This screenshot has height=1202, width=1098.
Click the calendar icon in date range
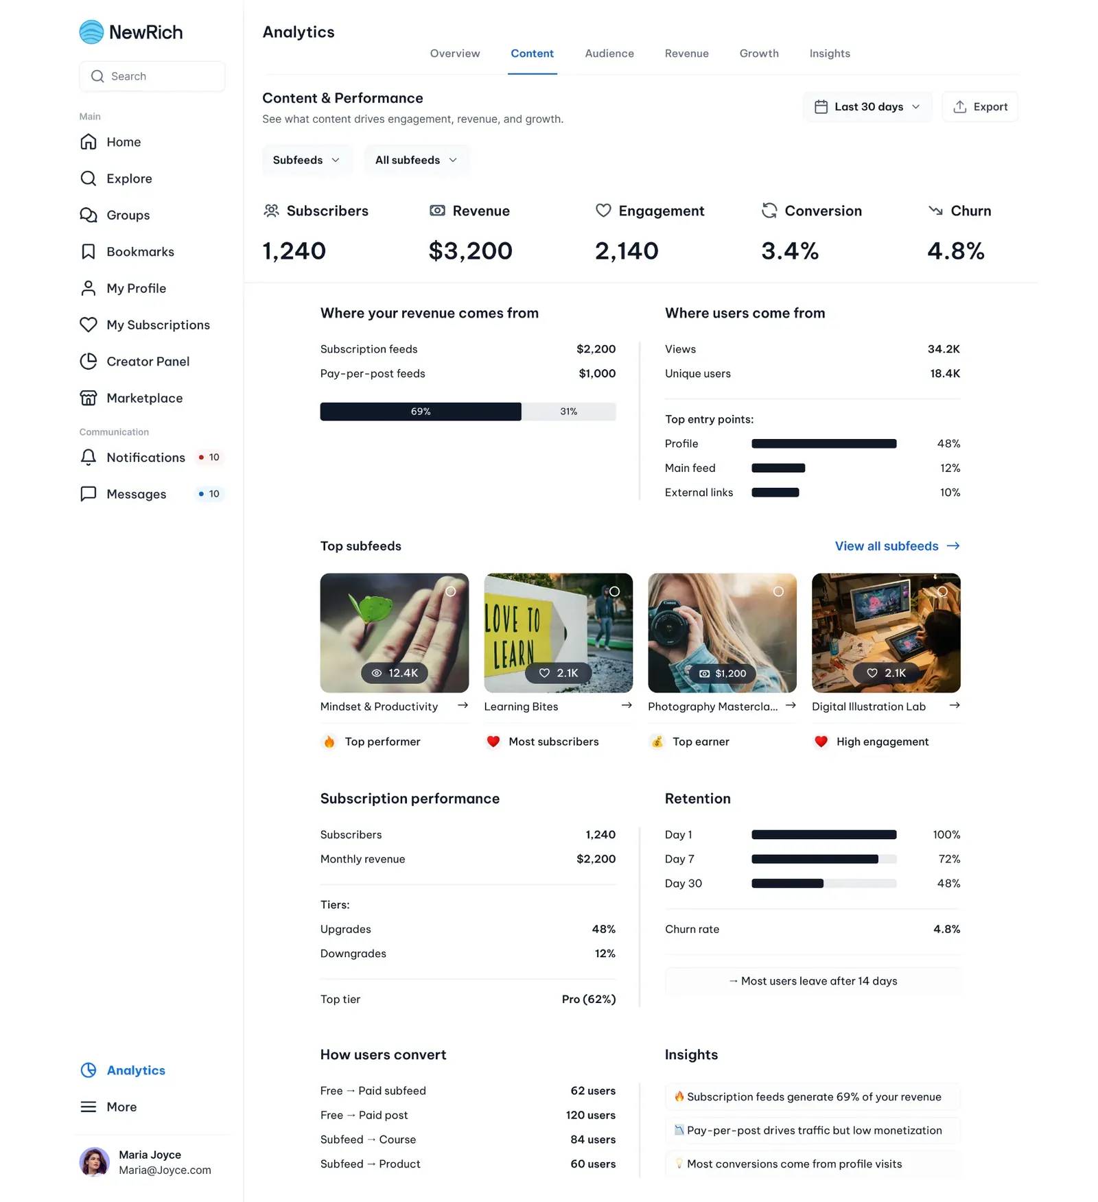click(x=821, y=107)
